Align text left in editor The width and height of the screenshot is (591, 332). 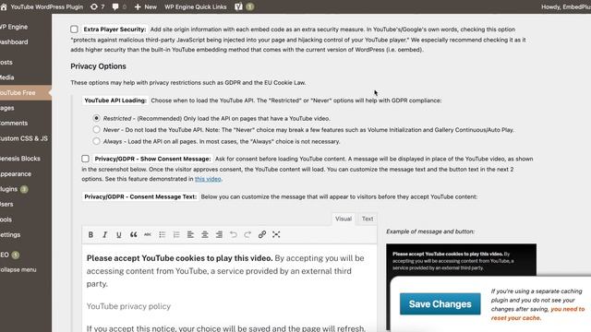190,234
